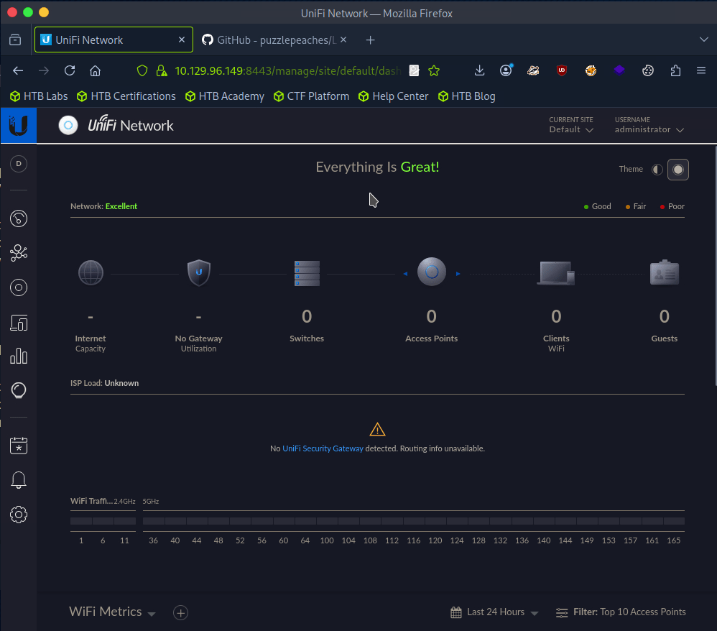Screen dimensions: 717x631
Task: Open the Map topology sidebar icon
Action: 19,252
